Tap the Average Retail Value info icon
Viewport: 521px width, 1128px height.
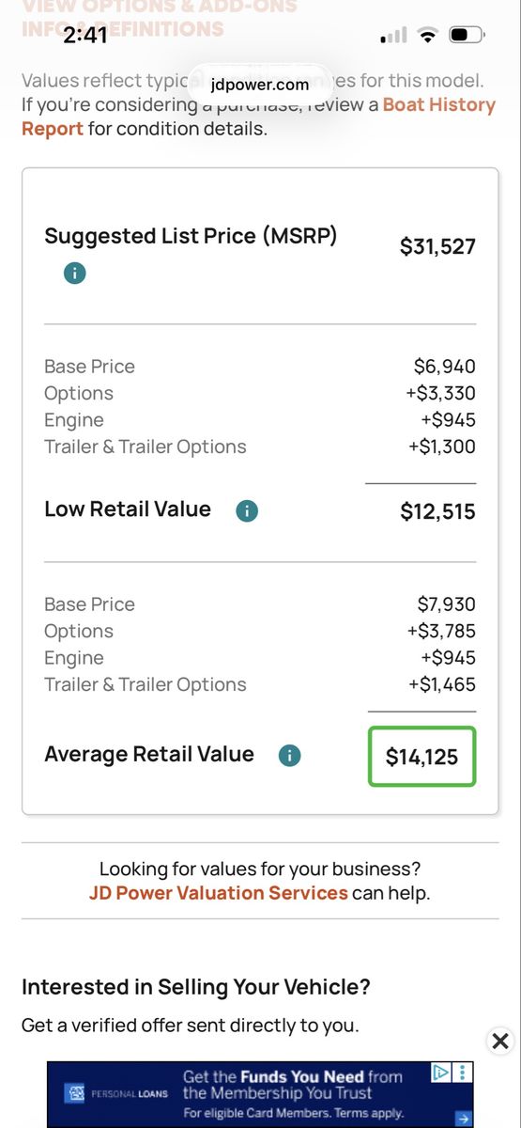[x=289, y=756]
